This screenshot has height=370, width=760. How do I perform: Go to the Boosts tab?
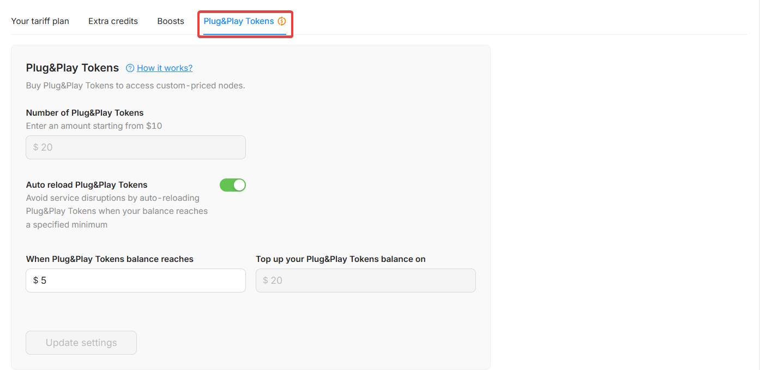point(171,21)
